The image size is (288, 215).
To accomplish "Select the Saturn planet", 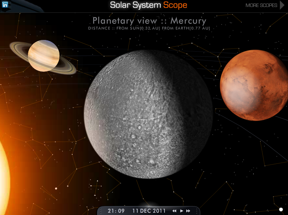I will pos(43,56).
